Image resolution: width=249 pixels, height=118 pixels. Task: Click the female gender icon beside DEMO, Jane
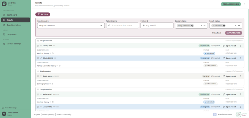[41, 46]
